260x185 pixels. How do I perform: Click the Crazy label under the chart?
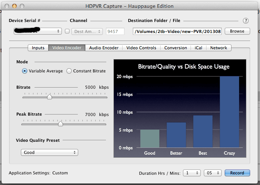tap(229, 153)
